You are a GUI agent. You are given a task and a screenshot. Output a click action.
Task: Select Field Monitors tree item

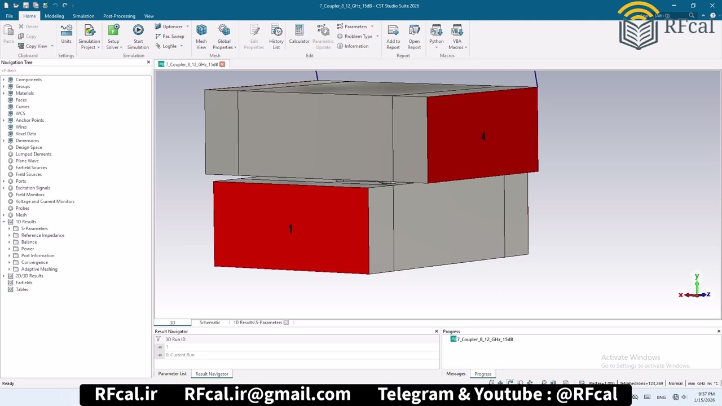(30, 195)
